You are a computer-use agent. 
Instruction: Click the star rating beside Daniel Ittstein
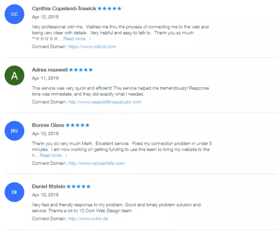[78, 186]
